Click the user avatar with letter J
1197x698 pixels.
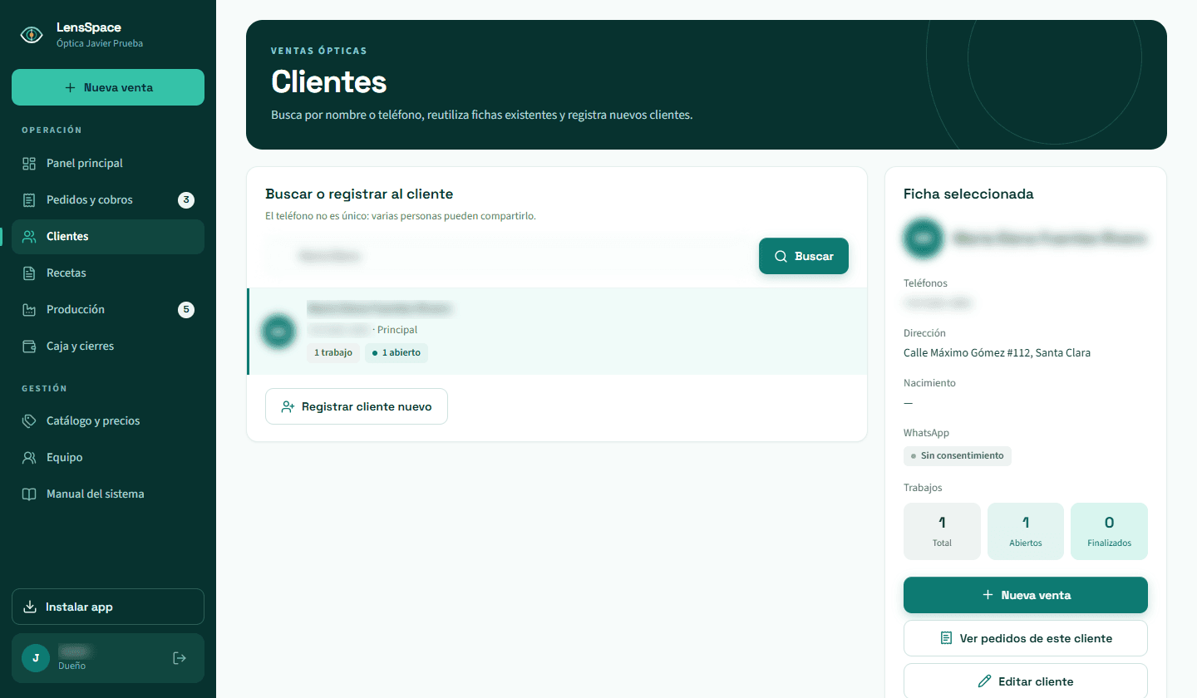tap(35, 658)
